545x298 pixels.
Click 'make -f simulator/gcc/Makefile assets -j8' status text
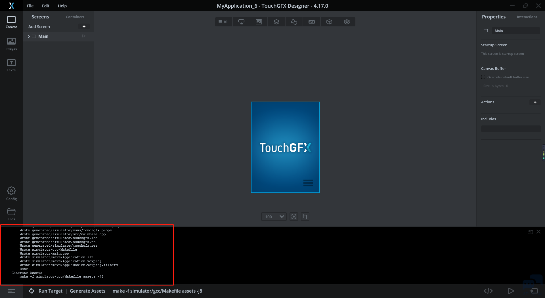(157, 291)
